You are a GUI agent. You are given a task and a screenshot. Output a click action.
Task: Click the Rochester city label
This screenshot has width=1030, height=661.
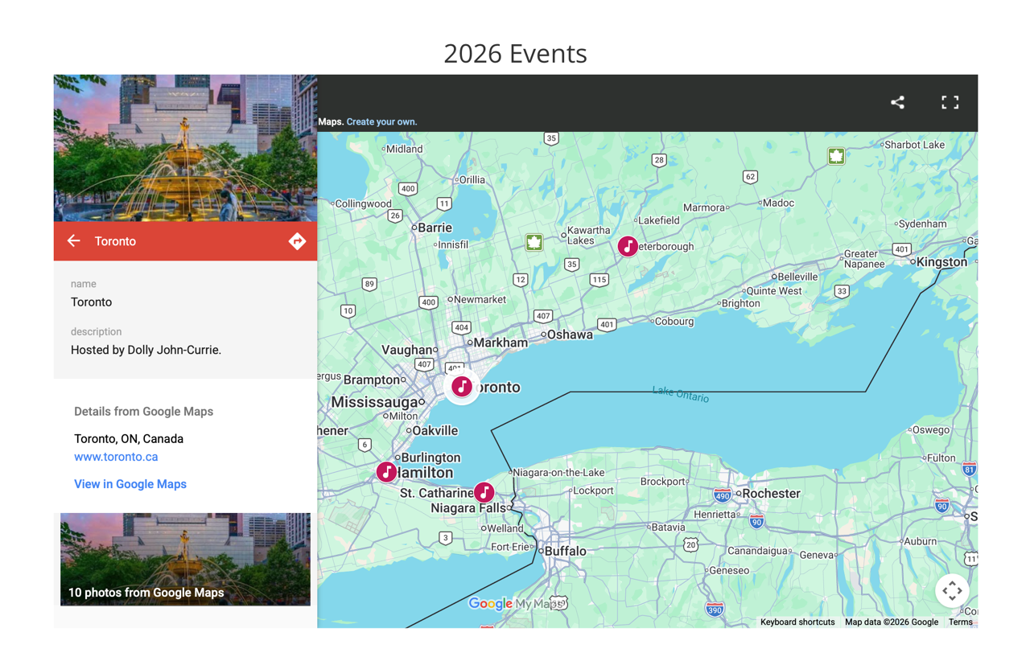click(x=772, y=494)
